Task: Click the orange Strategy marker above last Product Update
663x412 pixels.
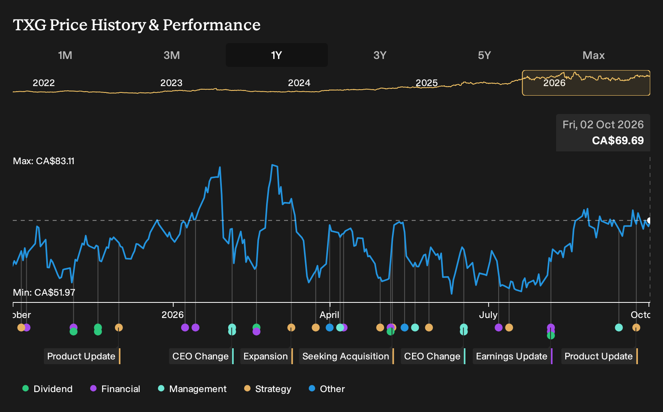Action: pos(636,328)
